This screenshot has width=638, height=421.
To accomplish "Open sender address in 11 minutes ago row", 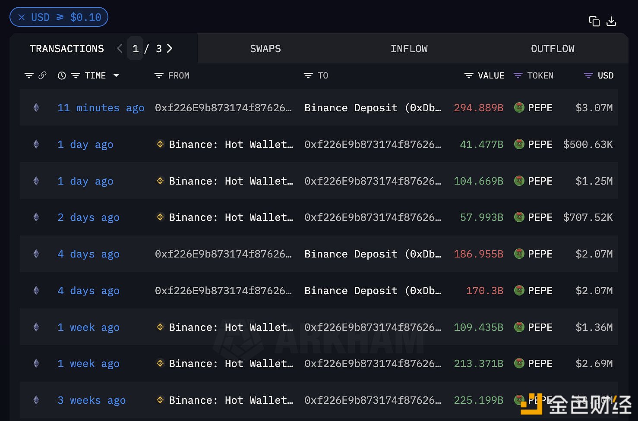I will (x=223, y=108).
